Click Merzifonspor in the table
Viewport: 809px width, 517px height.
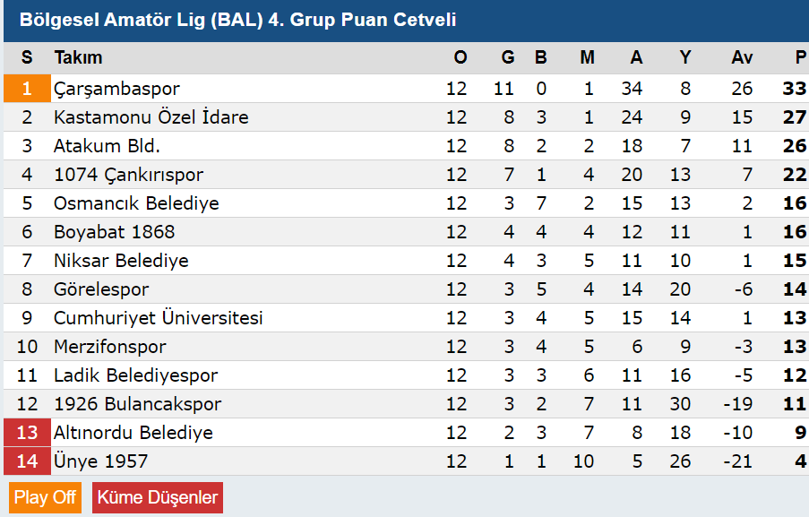(110, 347)
